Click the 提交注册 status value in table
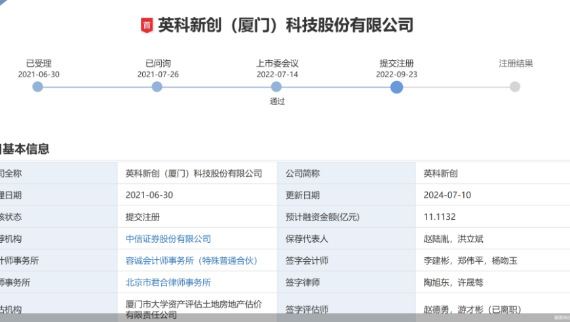 [x=143, y=217]
